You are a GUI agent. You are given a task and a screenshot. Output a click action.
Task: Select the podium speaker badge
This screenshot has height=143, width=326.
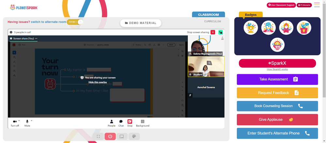(x=304, y=28)
